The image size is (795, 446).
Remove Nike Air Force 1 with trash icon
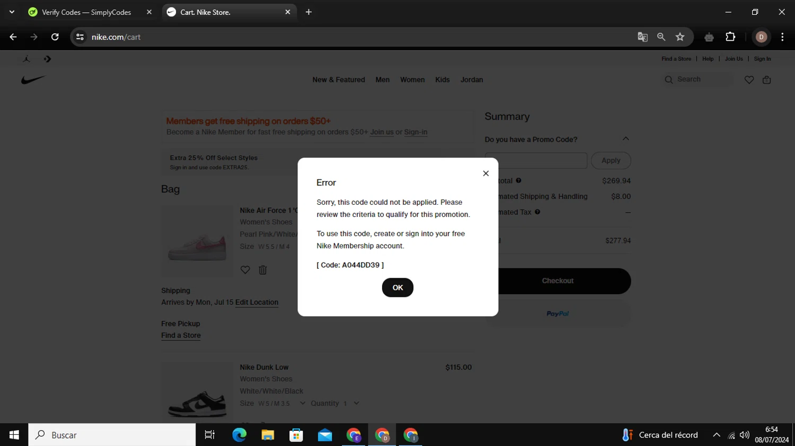263,270
